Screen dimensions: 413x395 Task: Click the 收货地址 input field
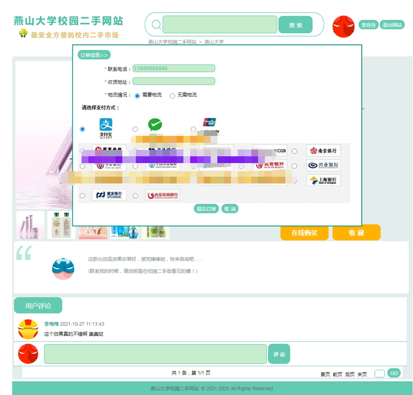coord(174,82)
